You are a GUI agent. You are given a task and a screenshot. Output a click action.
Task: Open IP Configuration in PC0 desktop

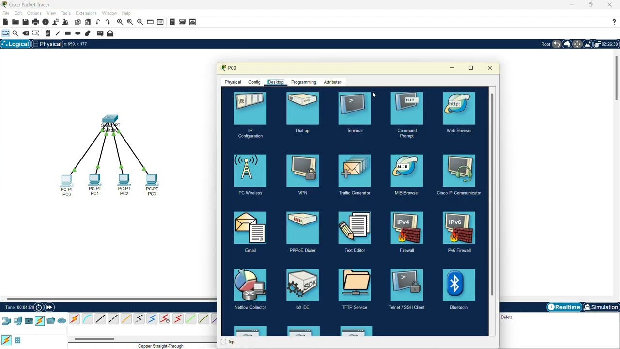[250, 109]
